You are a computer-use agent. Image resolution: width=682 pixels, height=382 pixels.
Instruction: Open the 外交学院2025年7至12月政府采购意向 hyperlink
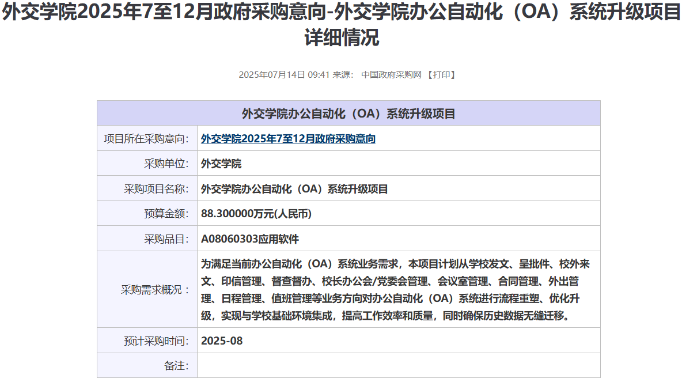click(x=288, y=139)
